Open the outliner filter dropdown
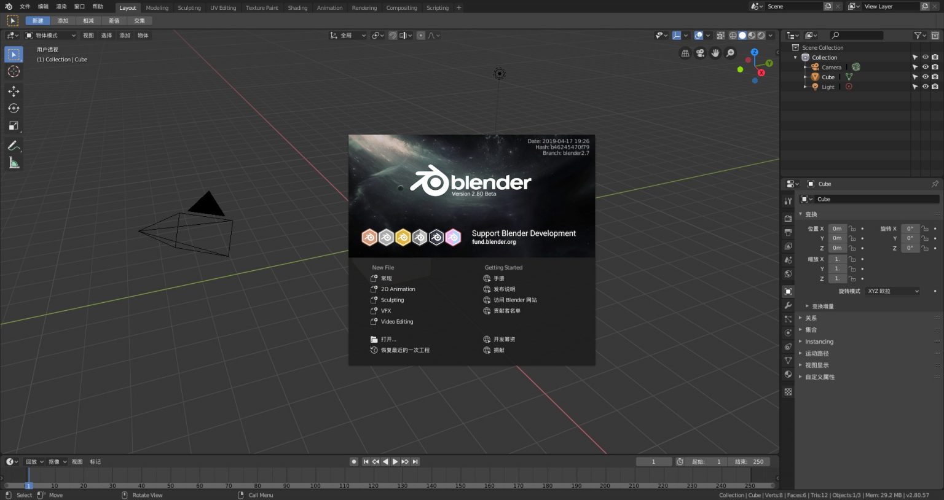Screen dimensions: 944x500 click(919, 36)
